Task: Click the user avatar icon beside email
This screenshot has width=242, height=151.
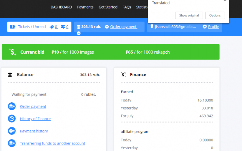Action: pyautogui.click(x=152, y=27)
